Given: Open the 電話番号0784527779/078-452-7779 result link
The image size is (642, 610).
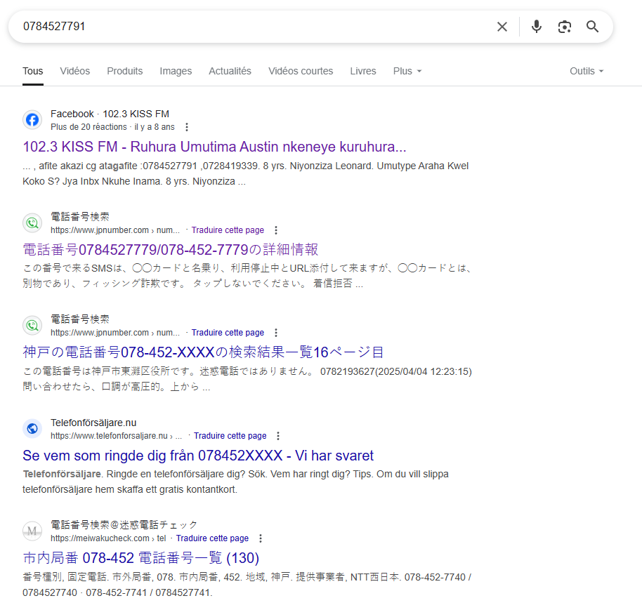Looking at the screenshot, I should [x=171, y=249].
